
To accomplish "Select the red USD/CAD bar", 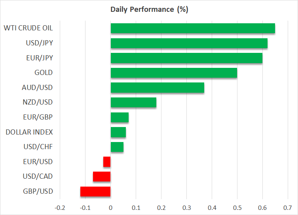I will click(102, 177).
